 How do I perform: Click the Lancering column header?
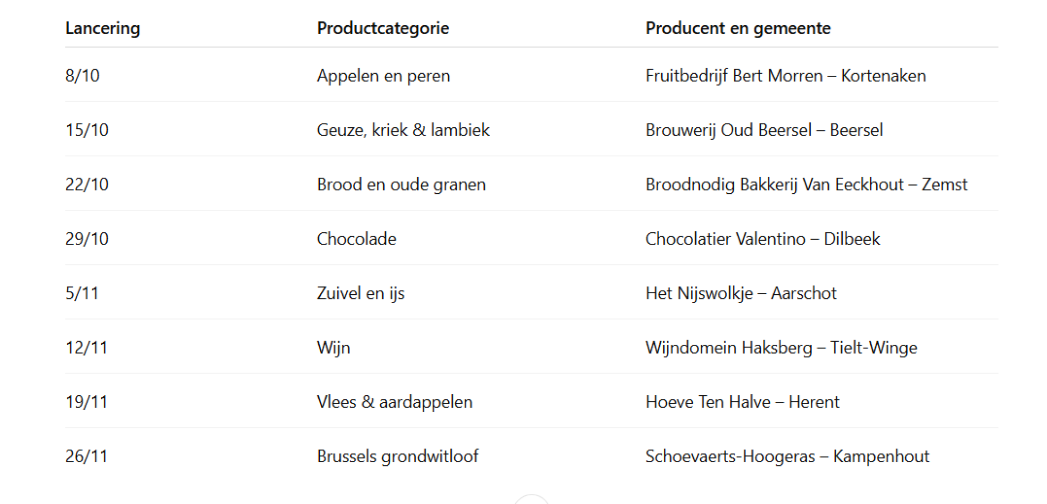(102, 28)
